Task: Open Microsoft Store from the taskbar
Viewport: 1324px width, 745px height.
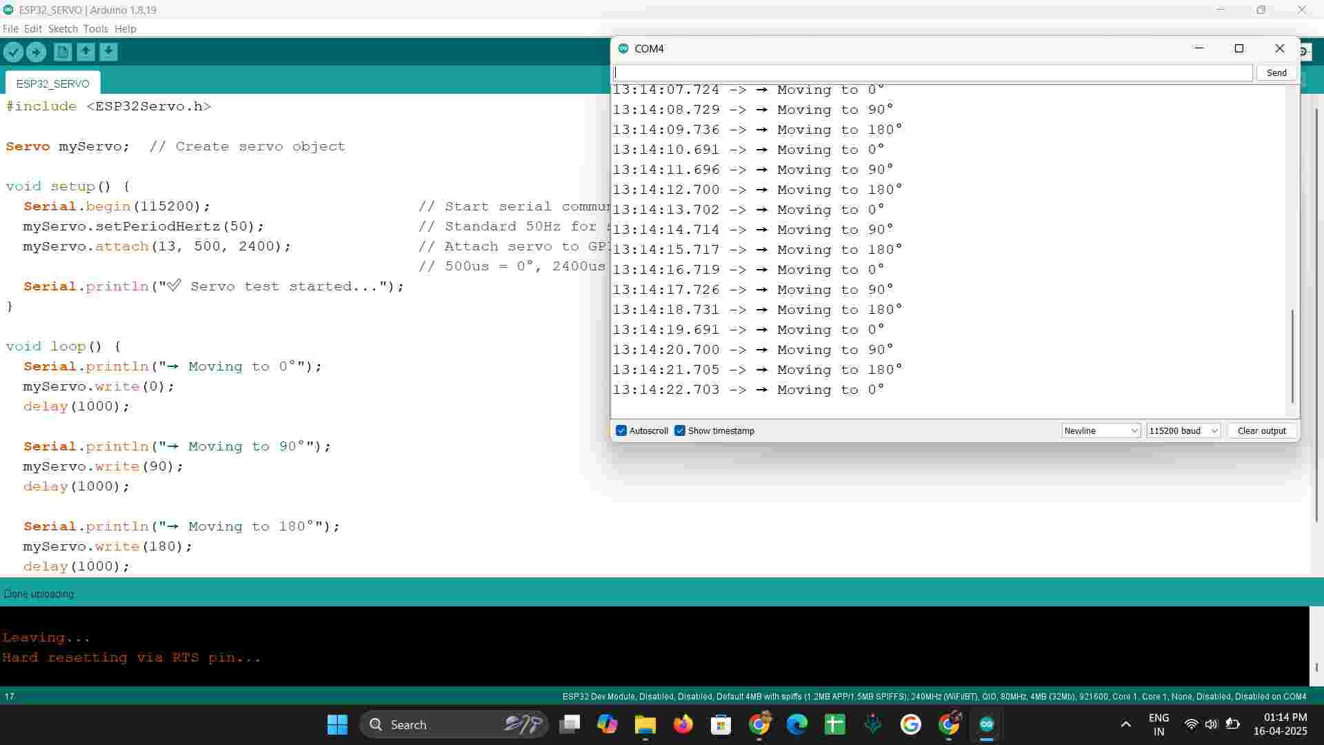Action: pos(721,724)
